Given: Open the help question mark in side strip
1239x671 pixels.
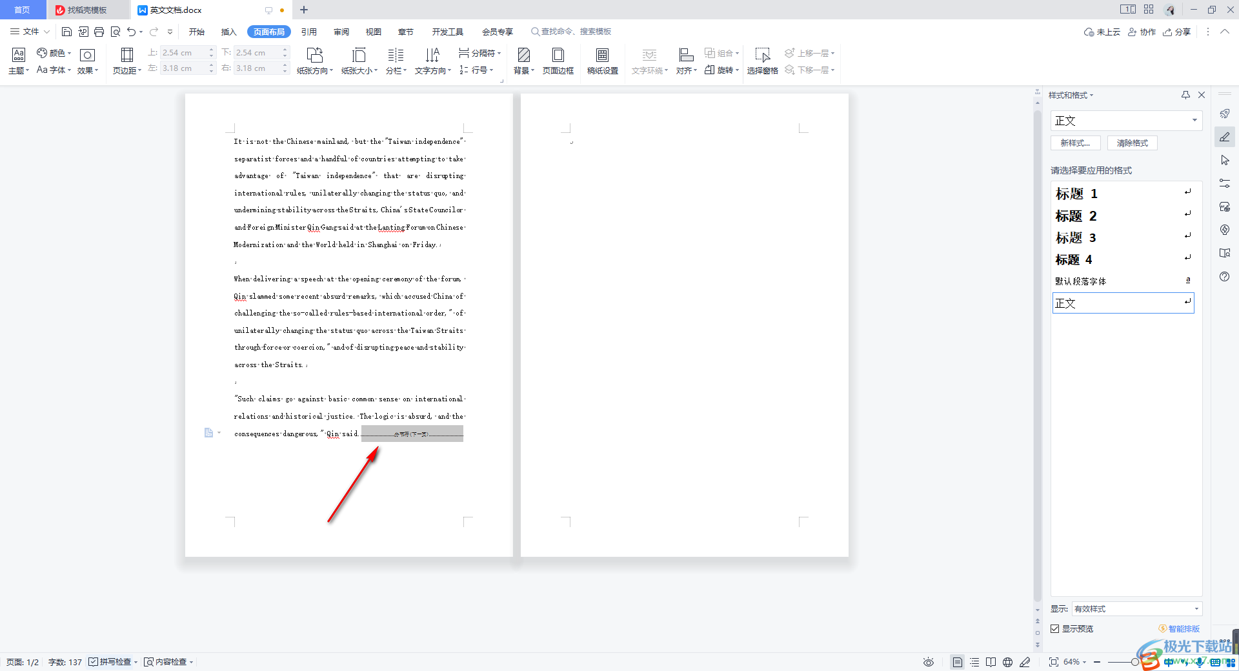Looking at the screenshot, I should [1225, 276].
